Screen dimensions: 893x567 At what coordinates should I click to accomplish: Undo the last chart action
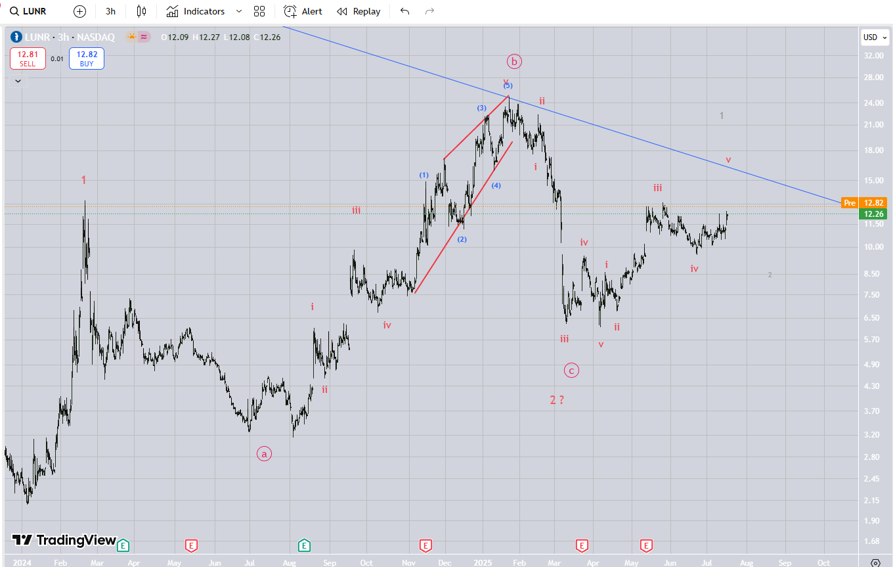[x=405, y=11]
